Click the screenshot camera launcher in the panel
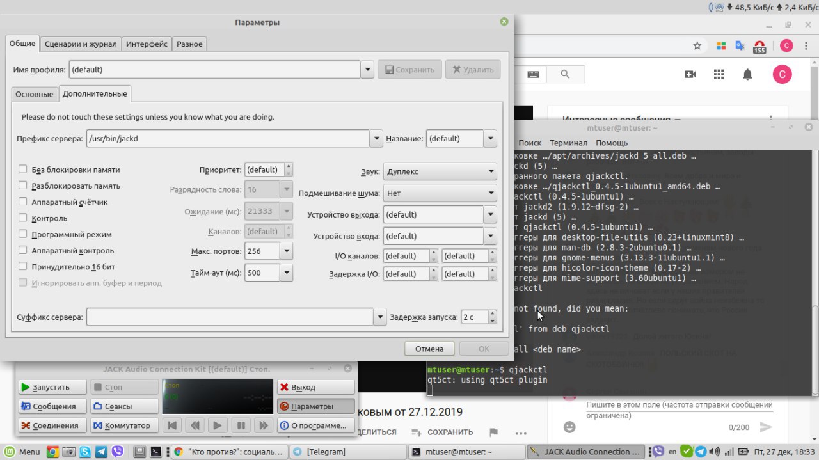 tap(68, 452)
